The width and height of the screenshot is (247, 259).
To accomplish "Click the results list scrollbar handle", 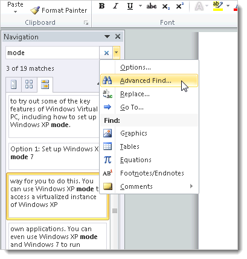I will pyautogui.click(x=115, y=211).
